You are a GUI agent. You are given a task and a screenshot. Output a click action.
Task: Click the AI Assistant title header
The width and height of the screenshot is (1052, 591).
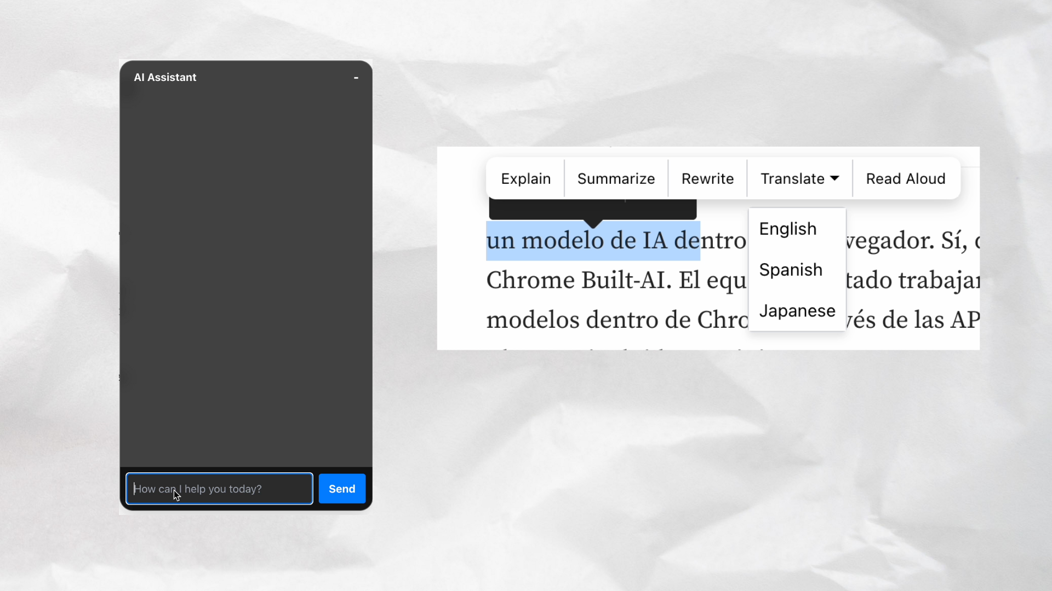[x=165, y=78]
